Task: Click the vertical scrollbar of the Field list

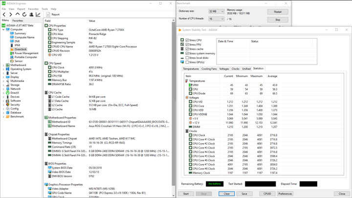Action: (x=173, y=108)
